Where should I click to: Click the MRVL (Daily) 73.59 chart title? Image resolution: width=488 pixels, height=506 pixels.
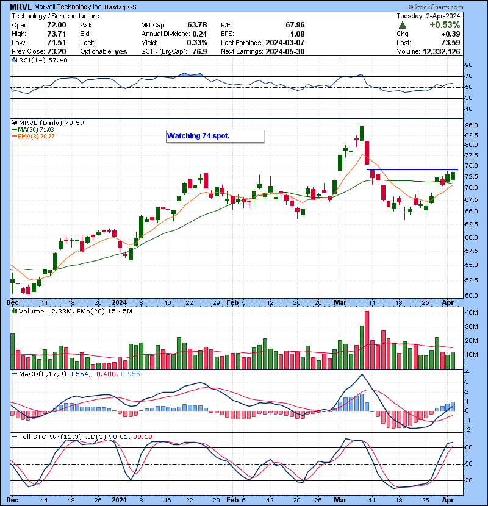[51, 123]
